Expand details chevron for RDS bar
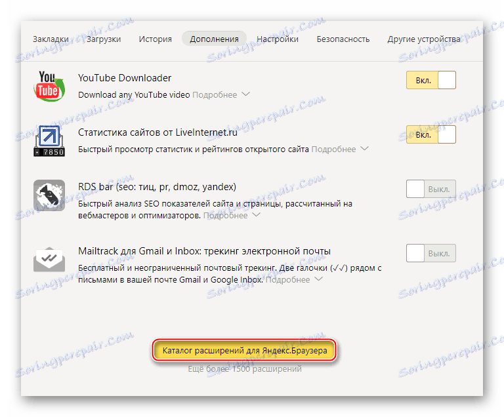Viewport: 504px width, 417px height. point(256,214)
